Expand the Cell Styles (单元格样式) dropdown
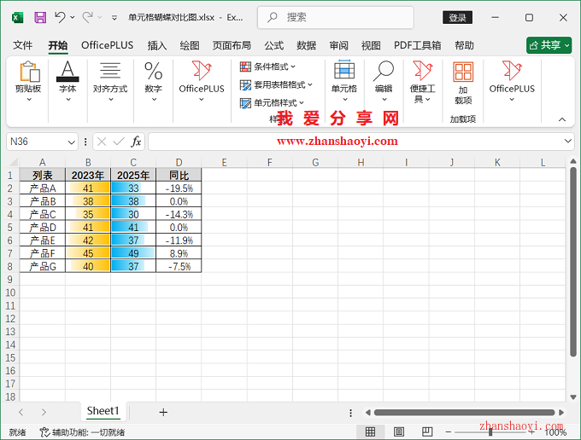The width and height of the screenshot is (581, 440). [x=273, y=102]
